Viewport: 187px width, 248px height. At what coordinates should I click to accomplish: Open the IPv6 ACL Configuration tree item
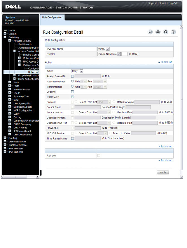(x=34, y=69)
